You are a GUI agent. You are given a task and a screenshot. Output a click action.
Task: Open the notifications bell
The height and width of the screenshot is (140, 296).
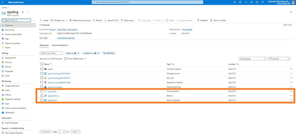click(x=246, y=2)
